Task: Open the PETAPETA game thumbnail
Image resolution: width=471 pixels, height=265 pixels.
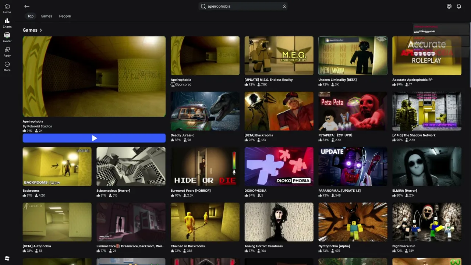Action: click(353, 111)
